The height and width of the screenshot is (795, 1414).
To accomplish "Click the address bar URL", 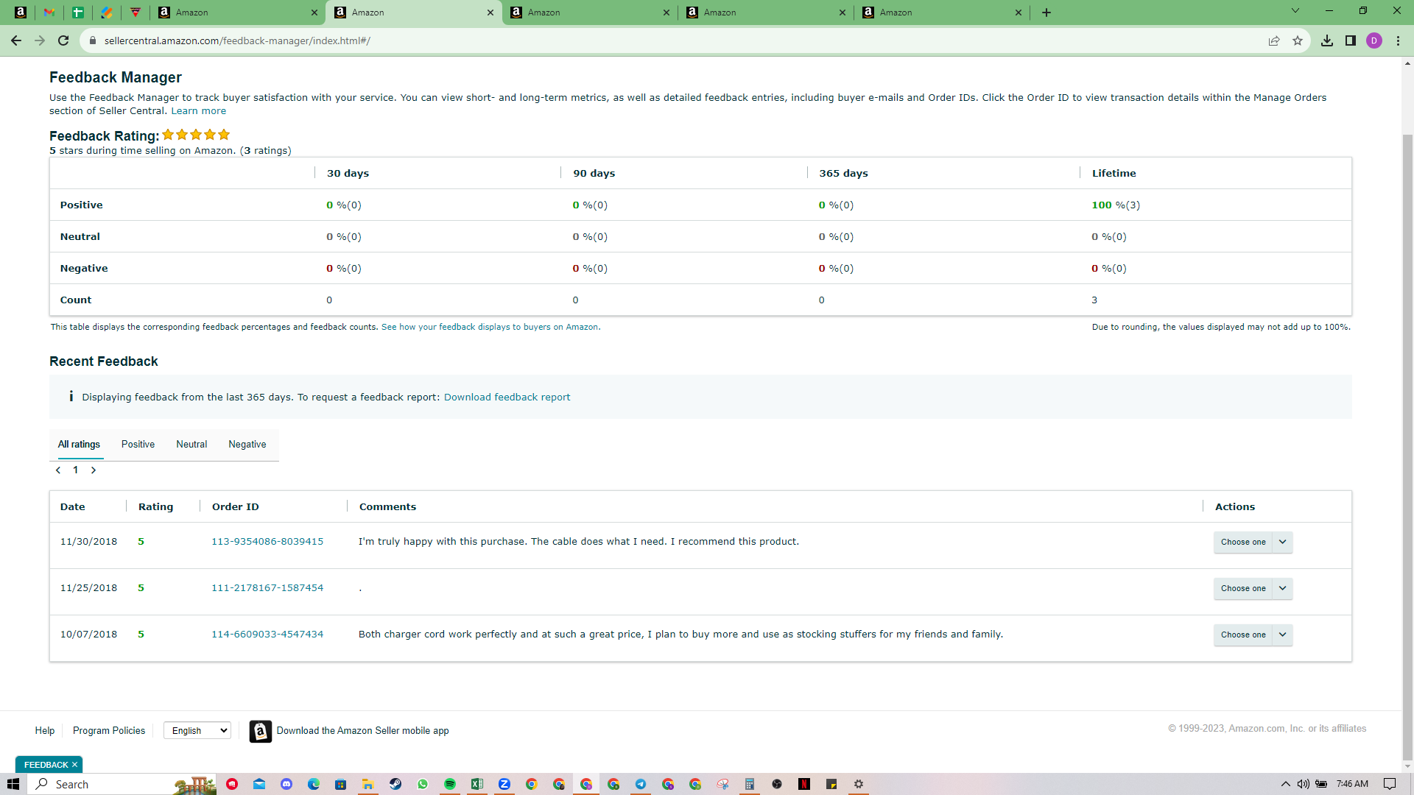I will 237,40.
